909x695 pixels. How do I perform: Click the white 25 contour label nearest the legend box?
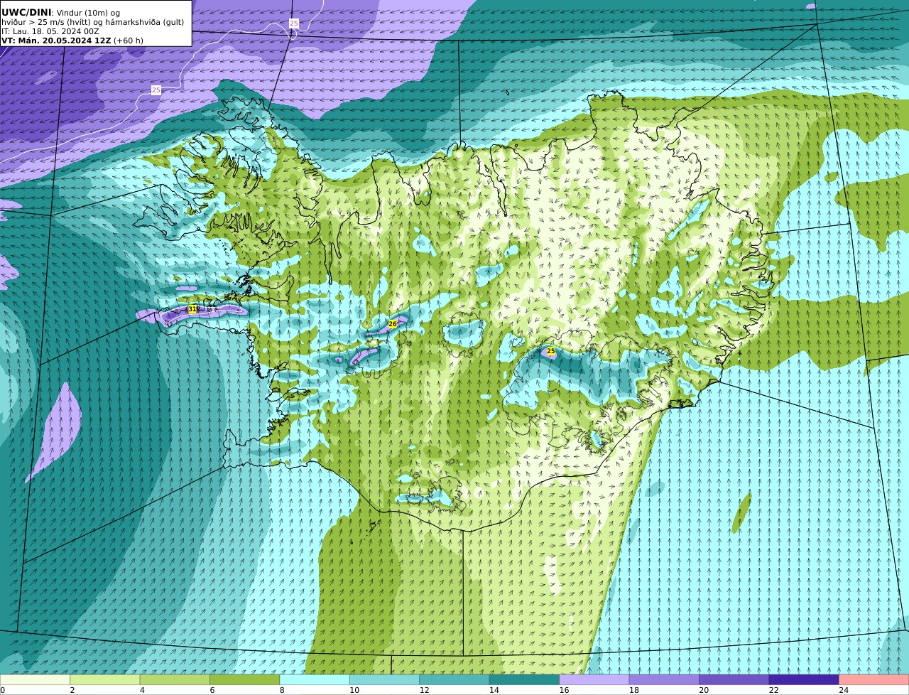(156, 90)
